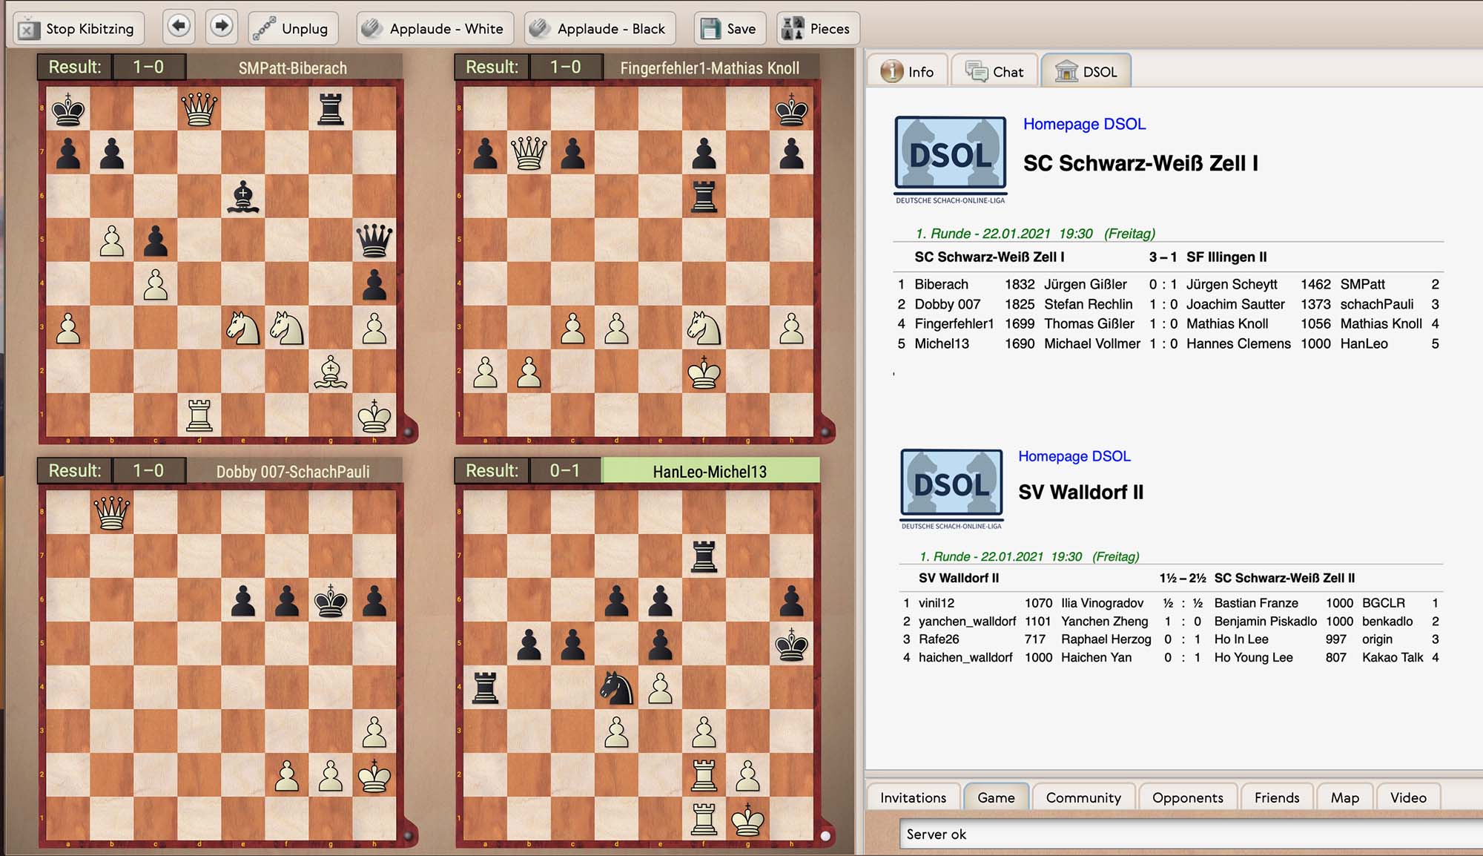
Task: Open the Opponents tab
Action: pos(1187,797)
